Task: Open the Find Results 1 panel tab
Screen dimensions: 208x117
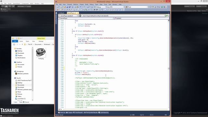Action: 78,112
